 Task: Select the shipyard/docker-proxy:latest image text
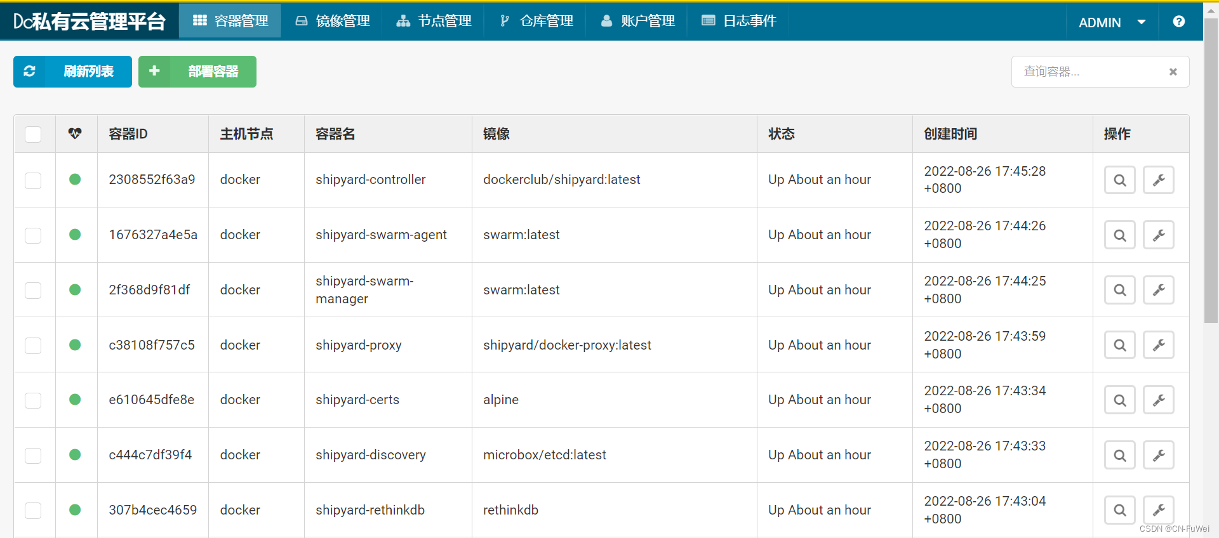567,345
